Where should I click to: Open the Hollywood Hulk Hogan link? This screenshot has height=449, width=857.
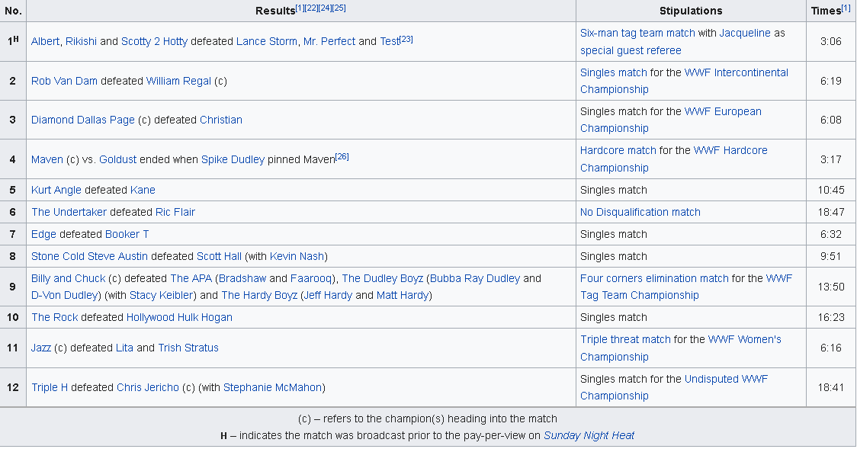click(x=179, y=317)
